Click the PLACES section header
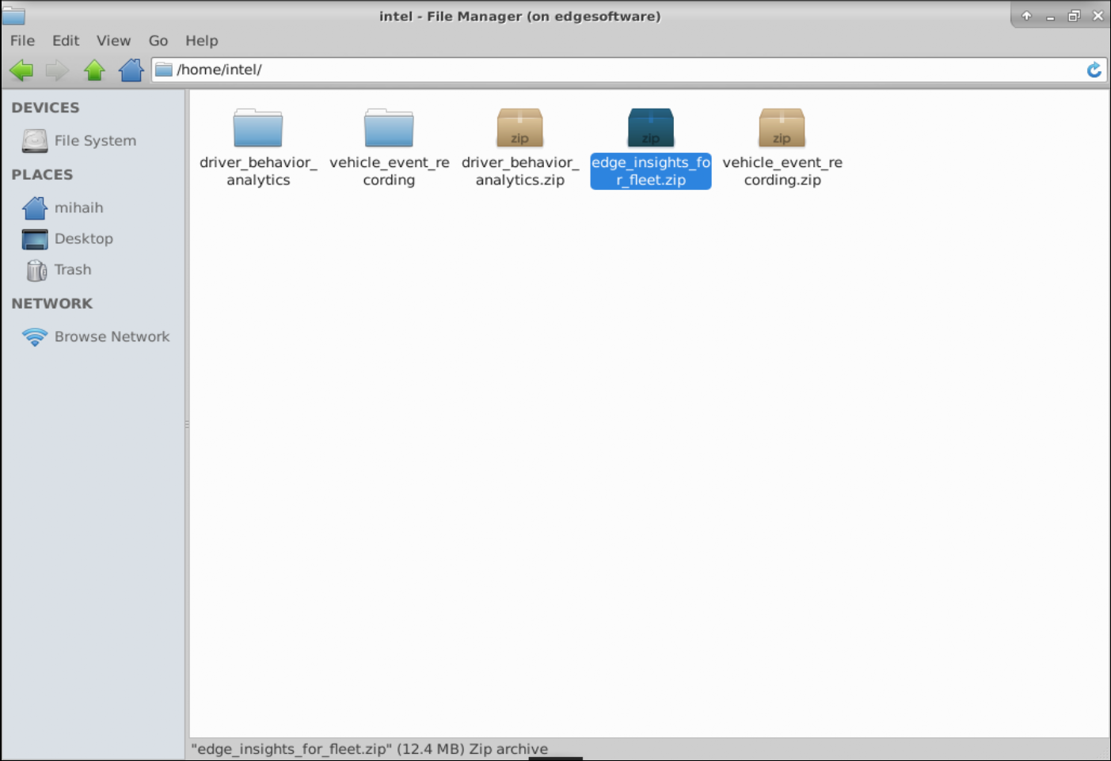This screenshot has width=1111, height=761. pos(42,174)
